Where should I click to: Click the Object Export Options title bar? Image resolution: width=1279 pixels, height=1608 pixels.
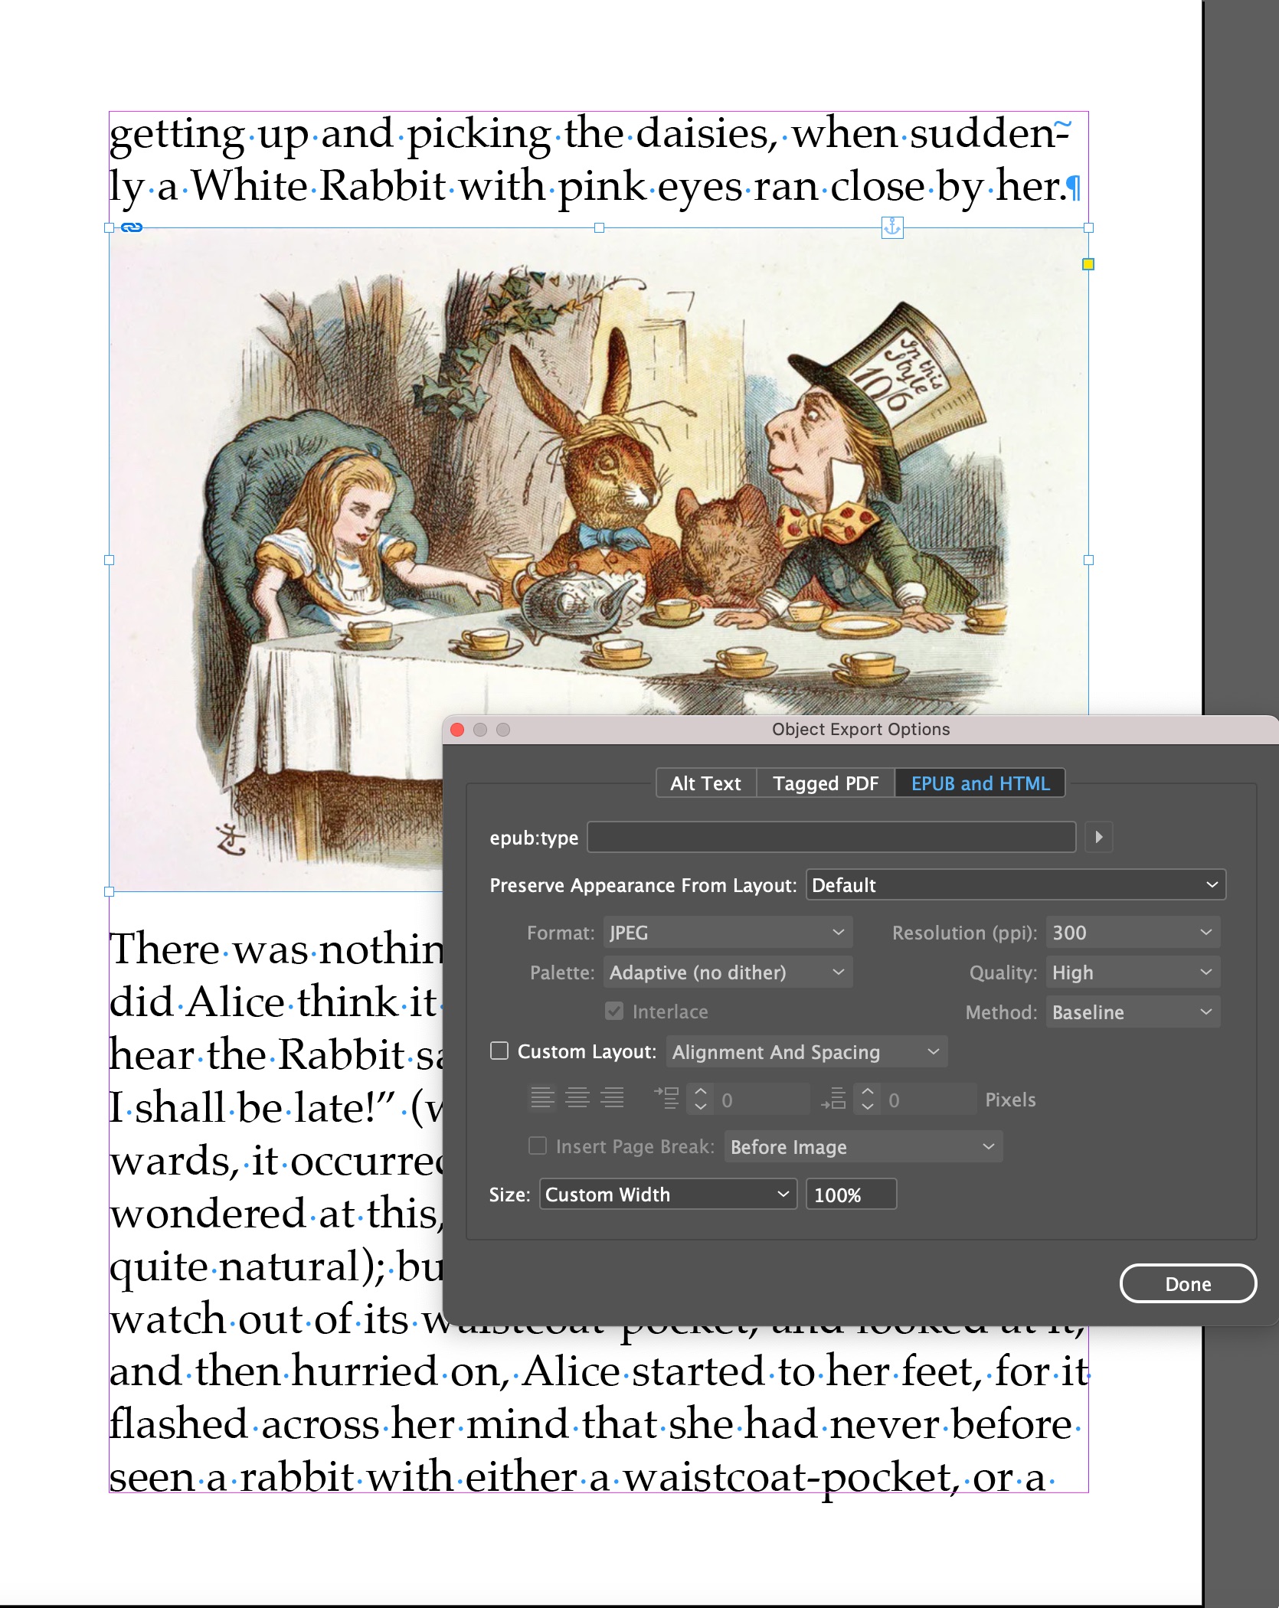click(x=861, y=729)
